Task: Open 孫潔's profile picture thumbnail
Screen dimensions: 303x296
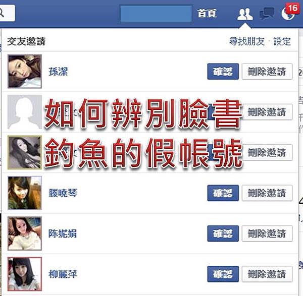Action: click(x=25, y=72)
